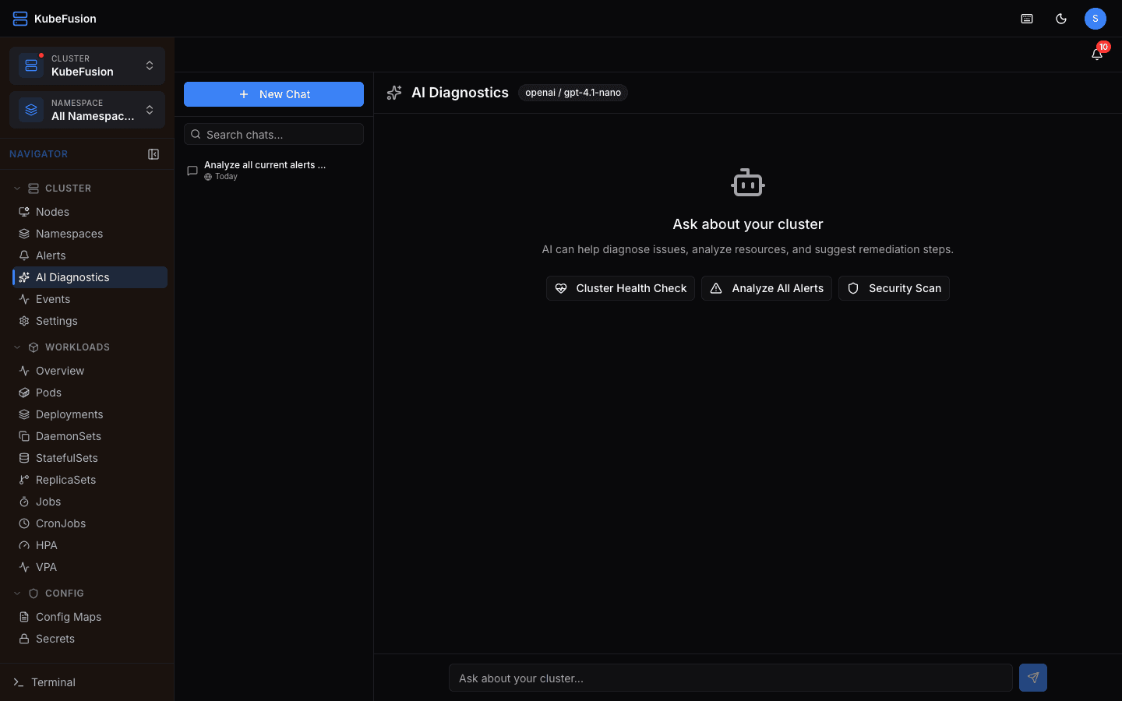
Task: Click the Events bell-less calendar icon
Action: 23,299
